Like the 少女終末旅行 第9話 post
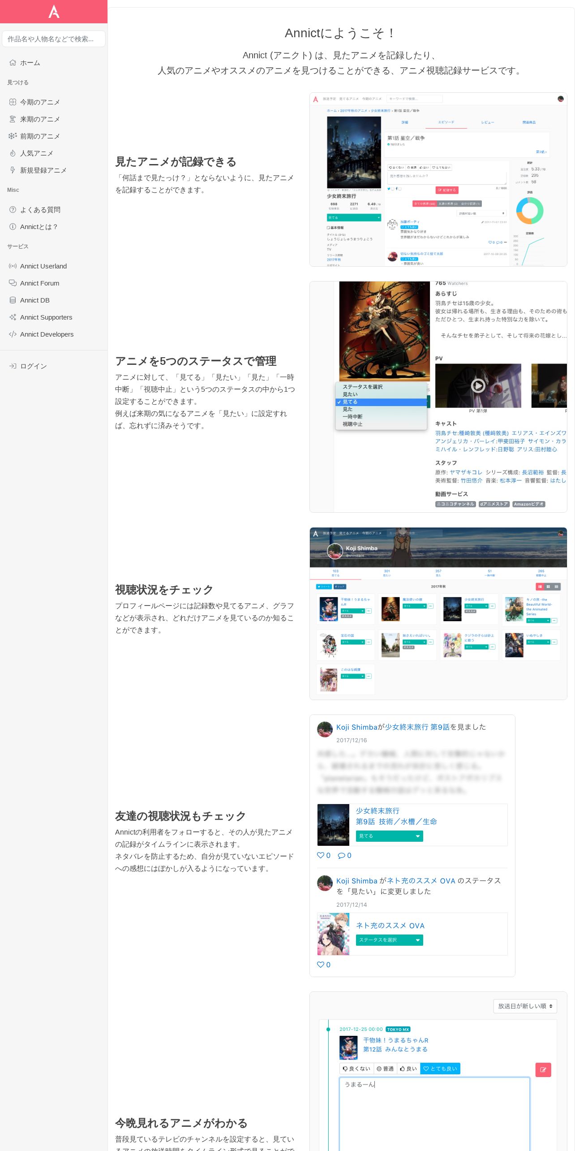 click(324, 856)
